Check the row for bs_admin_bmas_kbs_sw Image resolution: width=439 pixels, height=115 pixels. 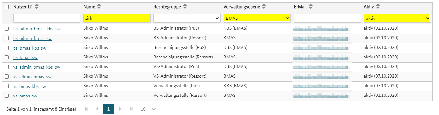coord(7,29)
